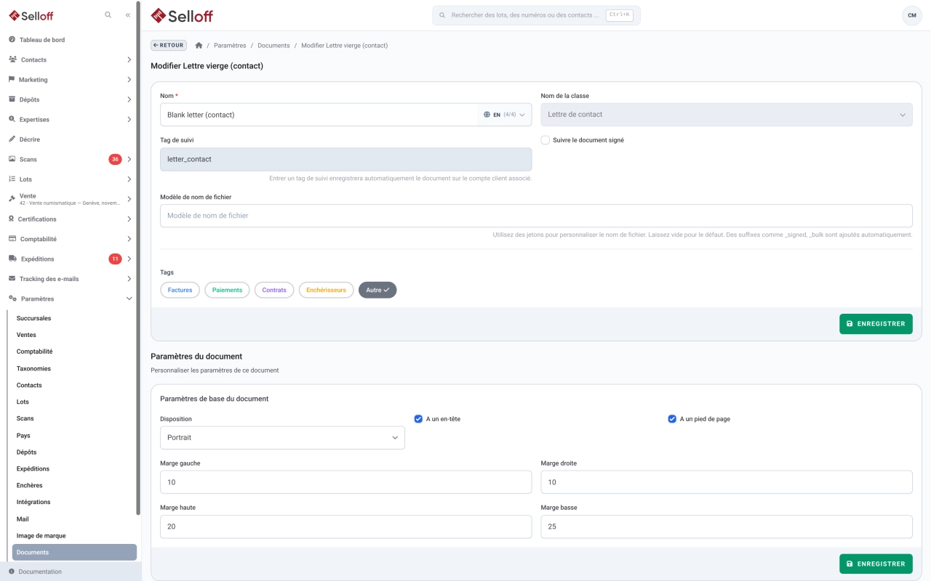931x581 pixels.
Task: Uncheck the A un en-tête checkbox
Action: tap(418, 419)
